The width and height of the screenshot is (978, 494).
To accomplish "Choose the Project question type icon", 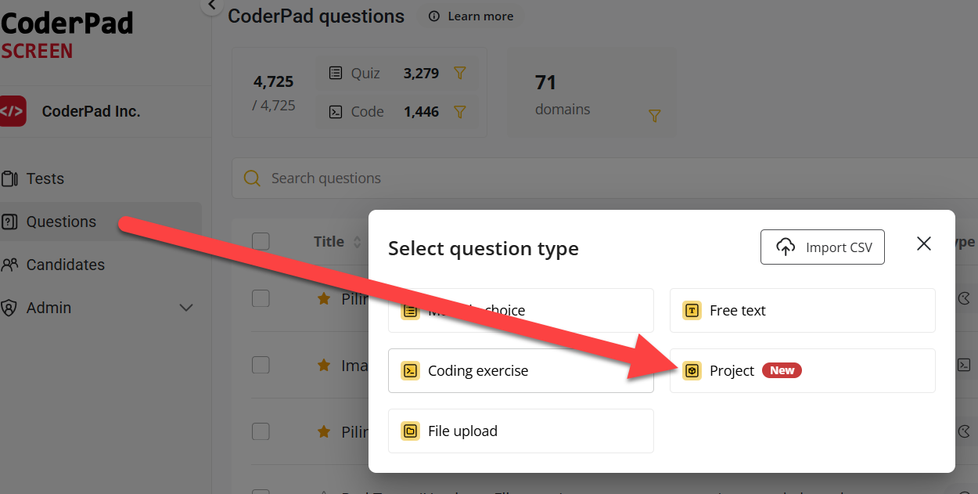I will (x=692, y=371).
